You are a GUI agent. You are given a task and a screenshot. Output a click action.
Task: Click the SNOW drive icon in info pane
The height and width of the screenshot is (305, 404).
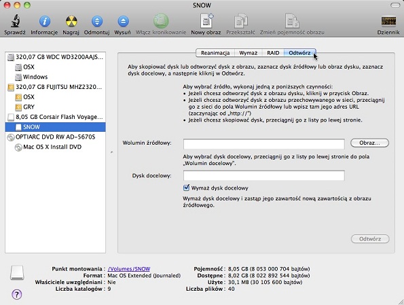tap(17, 273)
